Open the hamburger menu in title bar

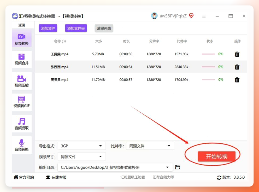pos(204,16)
